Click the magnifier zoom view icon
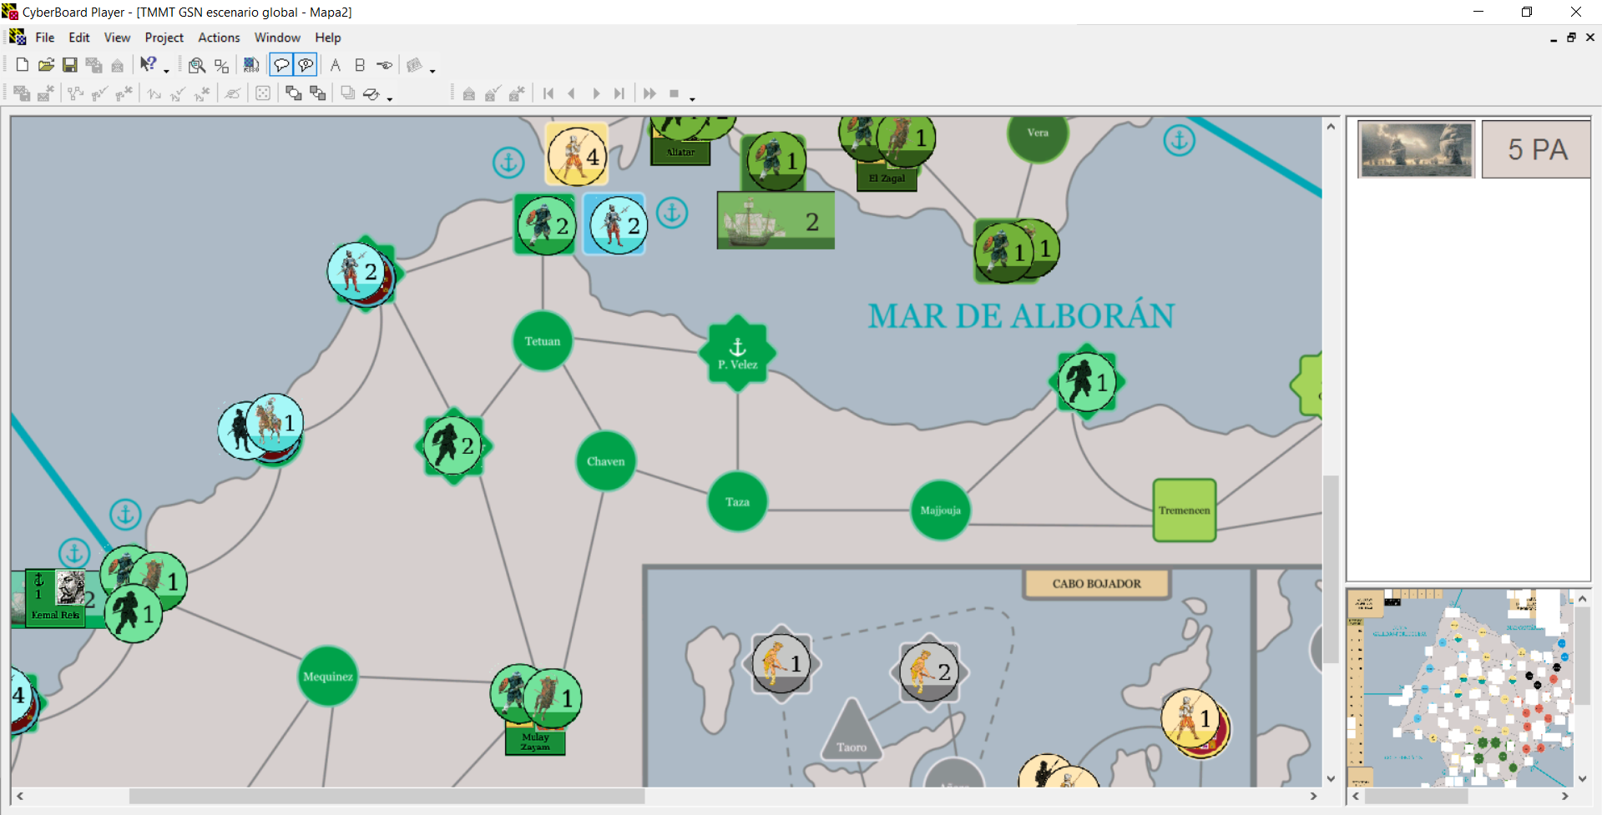The height and width of the screenshot is (815, 1602). coord(197,65)
